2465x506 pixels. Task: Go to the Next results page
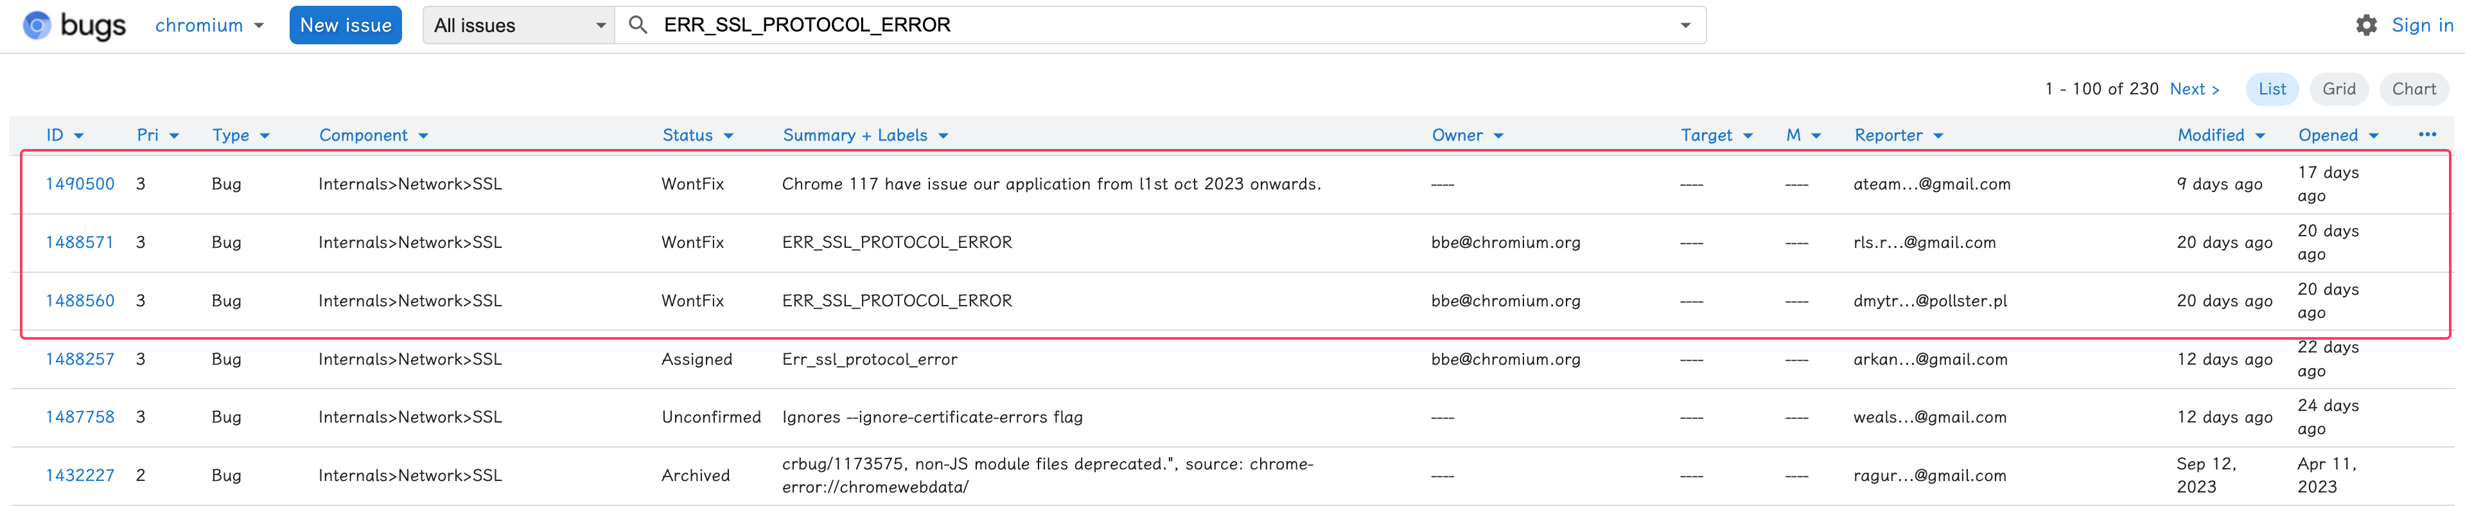pyautogui.click(x=2194, y=89)
